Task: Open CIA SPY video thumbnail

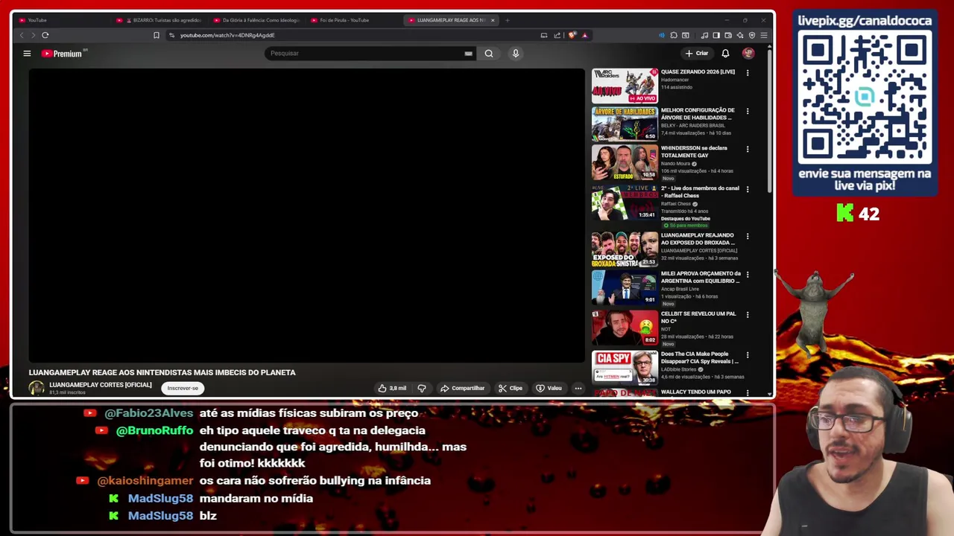Action: click(625, 368)
